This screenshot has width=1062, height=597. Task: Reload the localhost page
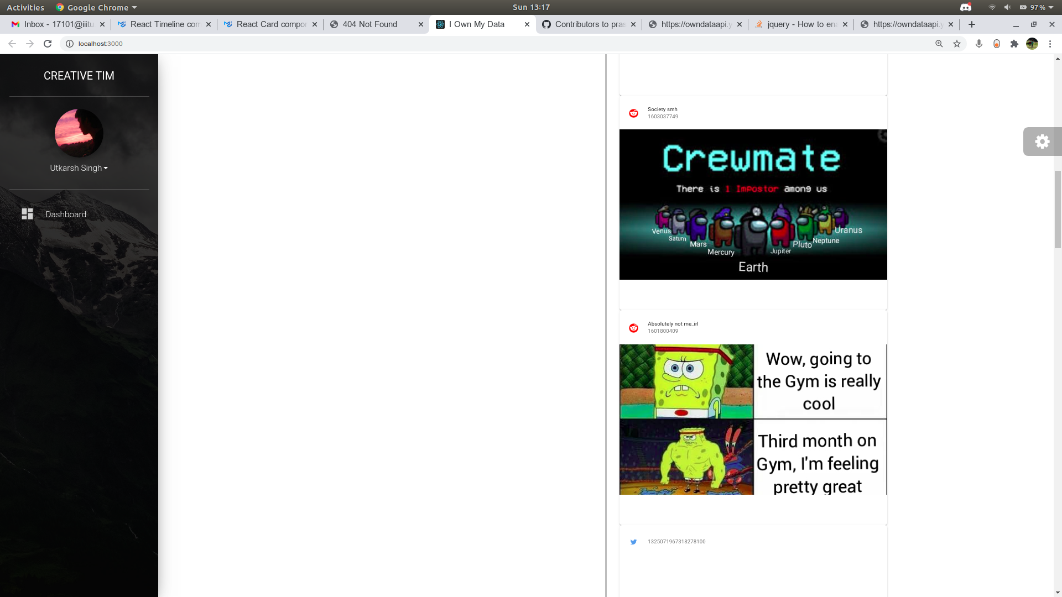tap(48, 44)
